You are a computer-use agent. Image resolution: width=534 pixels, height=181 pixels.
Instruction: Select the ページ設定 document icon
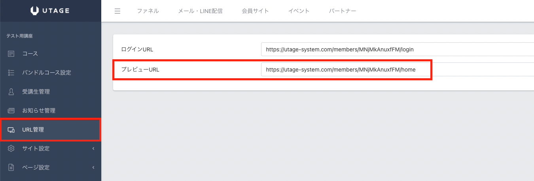click(x=11, y=168)
